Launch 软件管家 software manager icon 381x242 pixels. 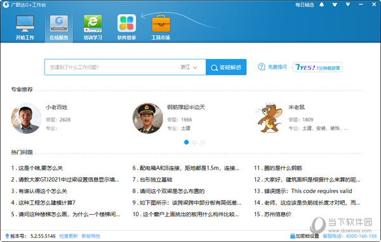coord(126,24)
